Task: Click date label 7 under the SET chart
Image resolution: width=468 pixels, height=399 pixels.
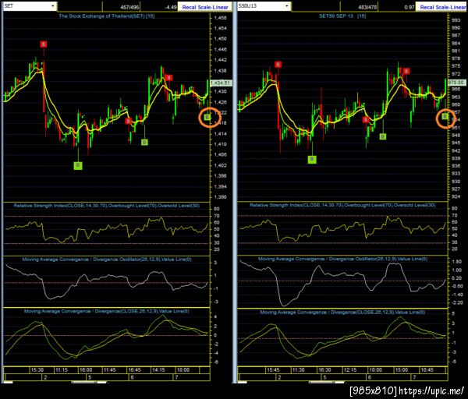Action: click(176, 377)
